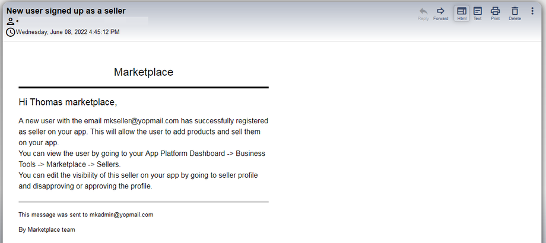Click the 'This message was sent to' text
Image resolution: width=546 pixels, height=243 pixels.
(53, 215)
